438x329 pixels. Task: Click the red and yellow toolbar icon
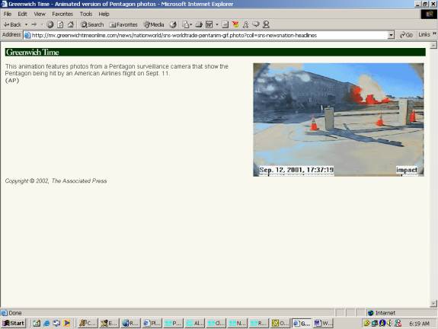(x=235, y=24)
